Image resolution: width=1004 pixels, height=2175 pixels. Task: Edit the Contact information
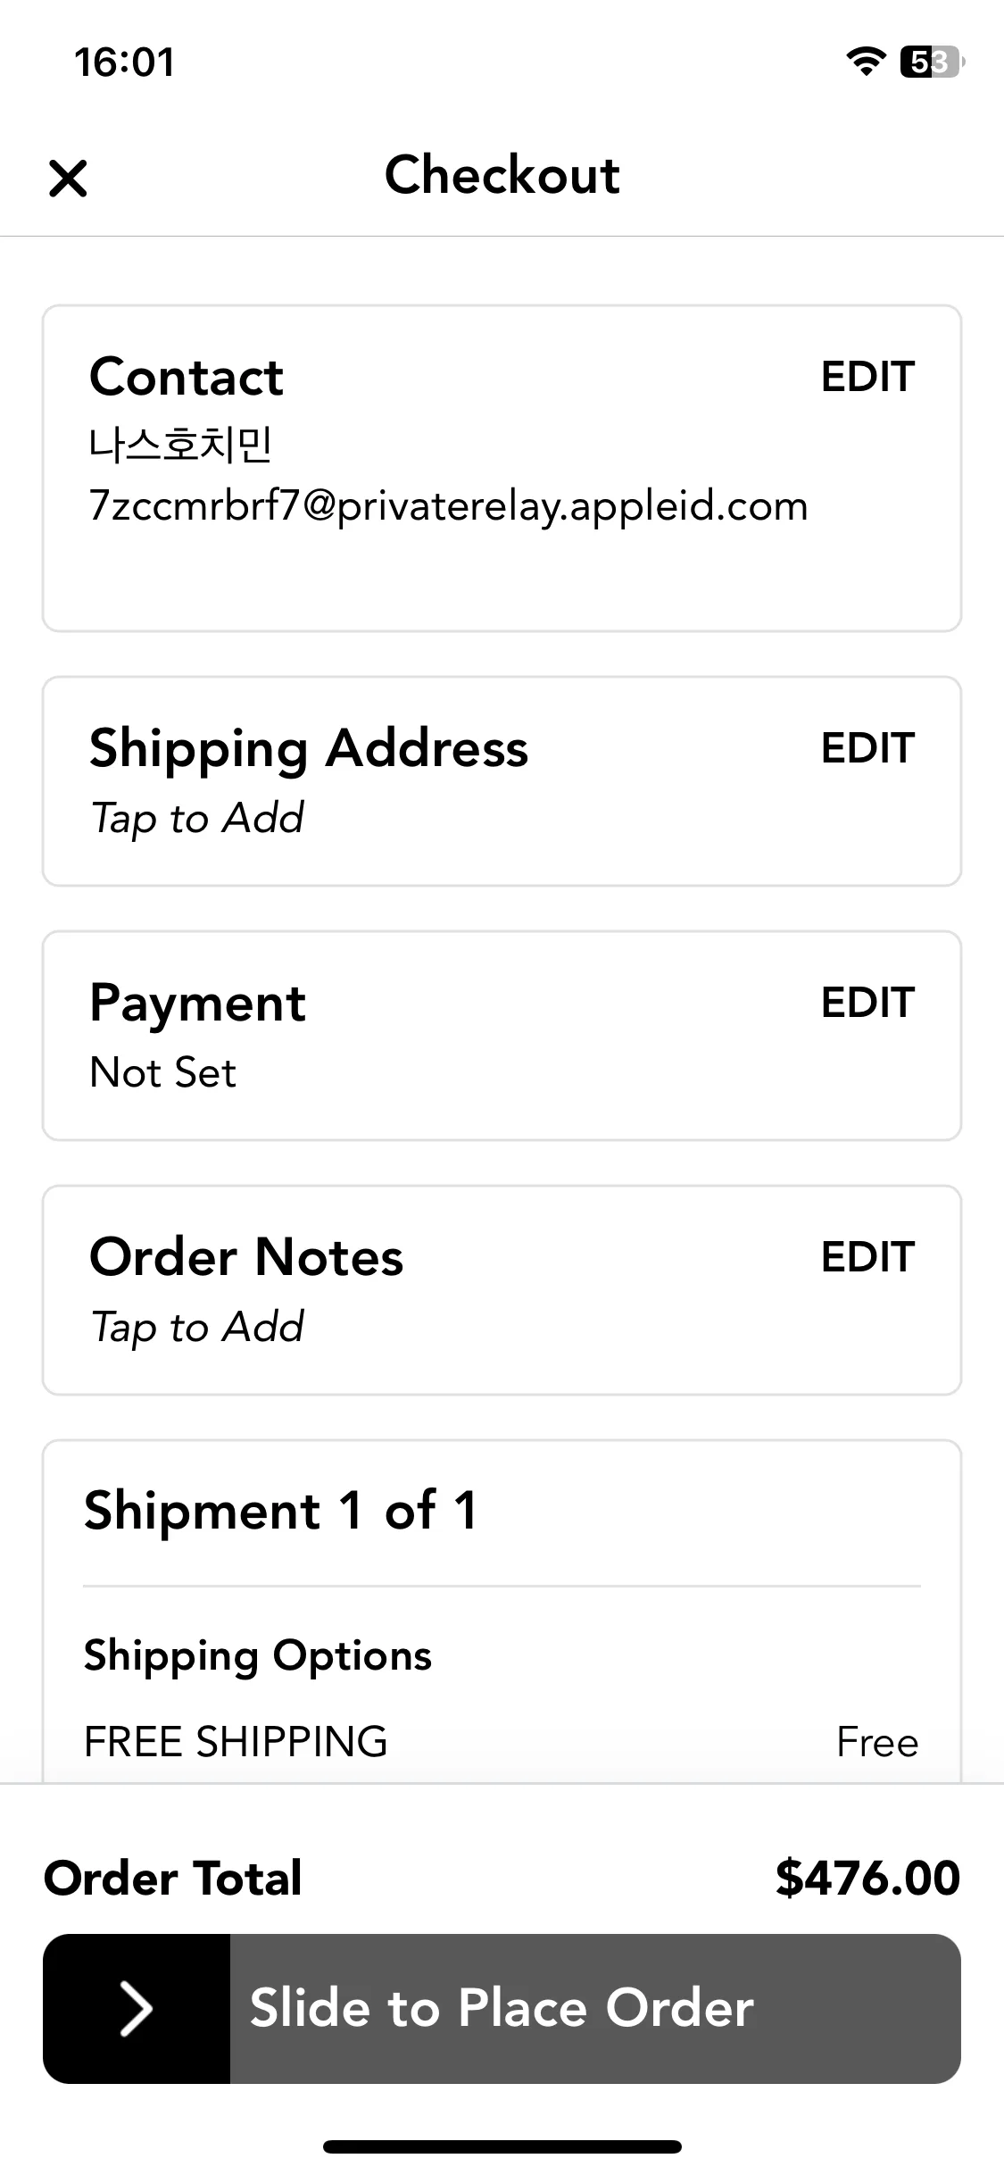point(867,377)
